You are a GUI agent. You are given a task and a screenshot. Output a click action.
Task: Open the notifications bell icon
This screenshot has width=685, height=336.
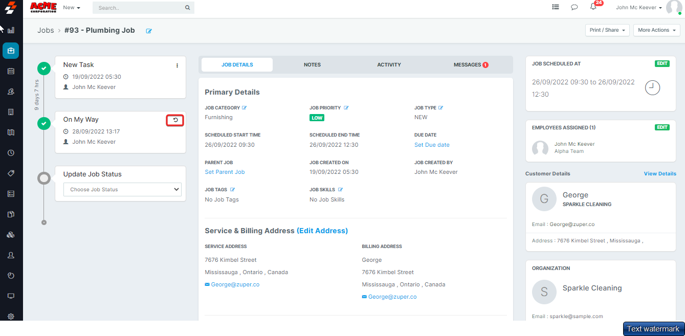(593, 7)
